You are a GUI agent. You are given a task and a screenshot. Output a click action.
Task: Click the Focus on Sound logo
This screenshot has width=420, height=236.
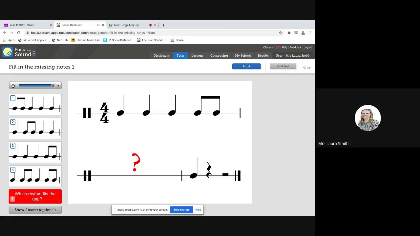18,52
